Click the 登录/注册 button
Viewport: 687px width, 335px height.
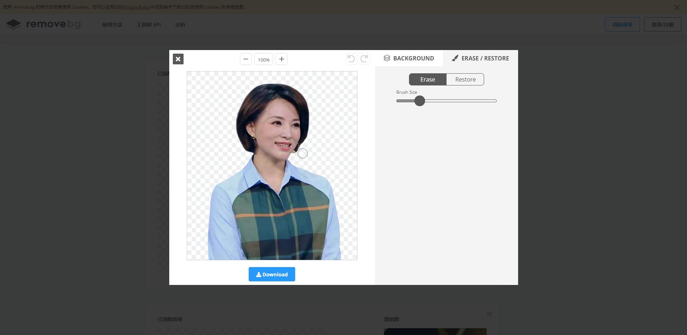(662, 25)
